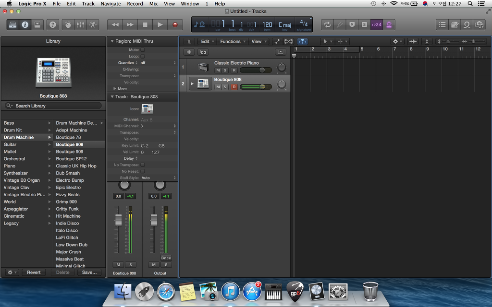Click the Revert button in Library
Viewport: 492px width, 307px height.
click(34, 272)
